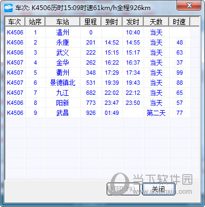Click the 当天 cell in 温州 row
Image resolution: width=205 pixels, height=207 pixels.
[x=156, y=32]
